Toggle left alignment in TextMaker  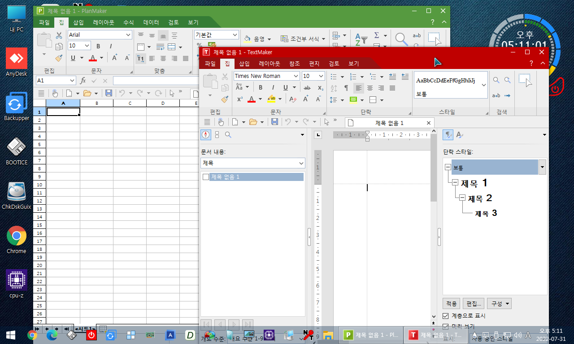coord(359,88)
